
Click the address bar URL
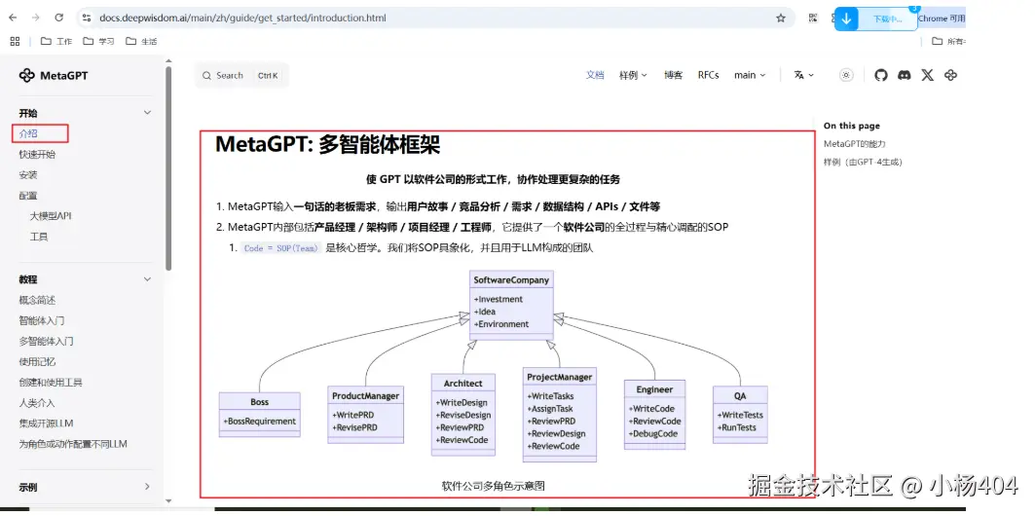[242, 18]
